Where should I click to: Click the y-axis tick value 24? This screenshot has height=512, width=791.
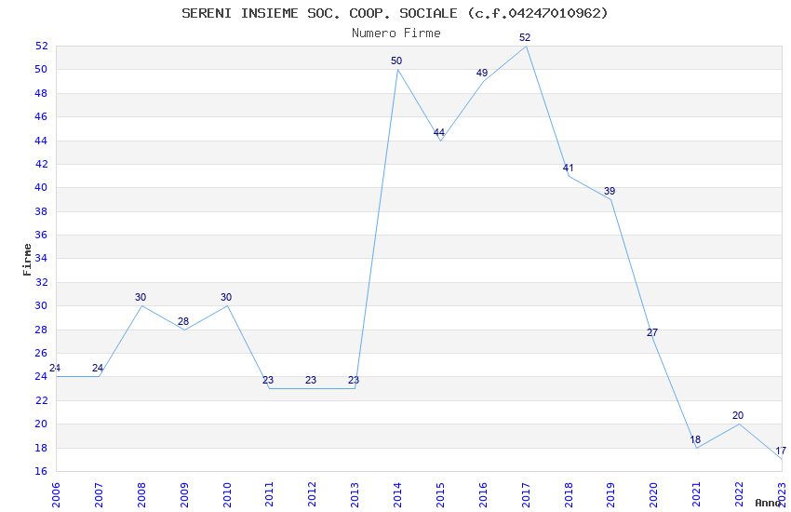[41, 377]
